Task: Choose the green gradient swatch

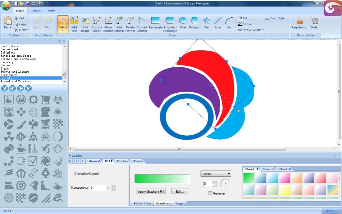Action: coord(249,178)
